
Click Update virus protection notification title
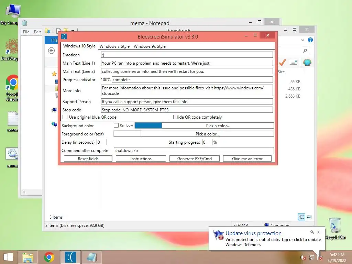coord(253,233)
